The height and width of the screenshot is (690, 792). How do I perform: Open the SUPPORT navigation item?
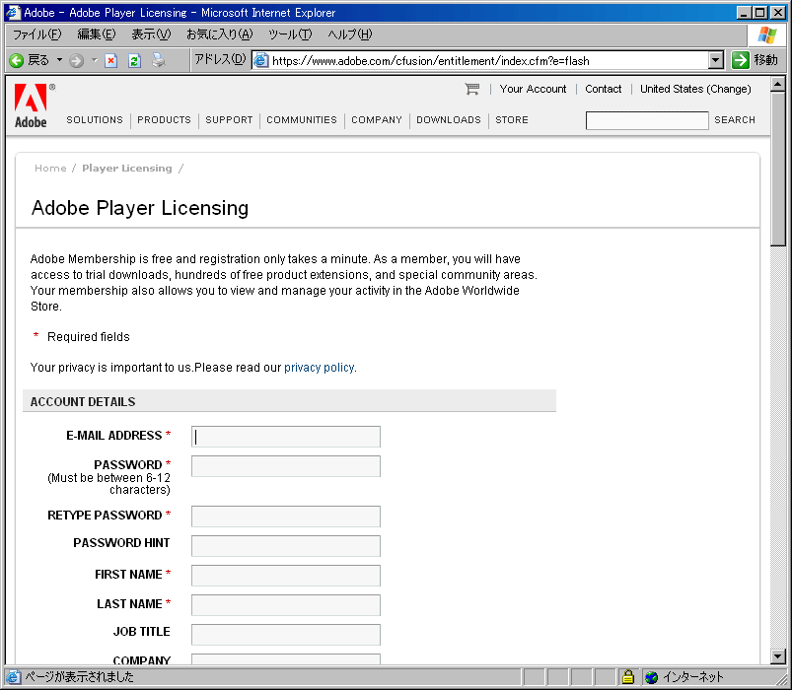pos(229,119)
